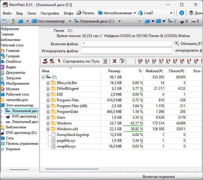This screenshot has width=203, height=180.
Task: Expand the Windows folder node
Action: [48, 124]
